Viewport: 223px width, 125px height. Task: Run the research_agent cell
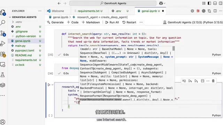point(49,85)
